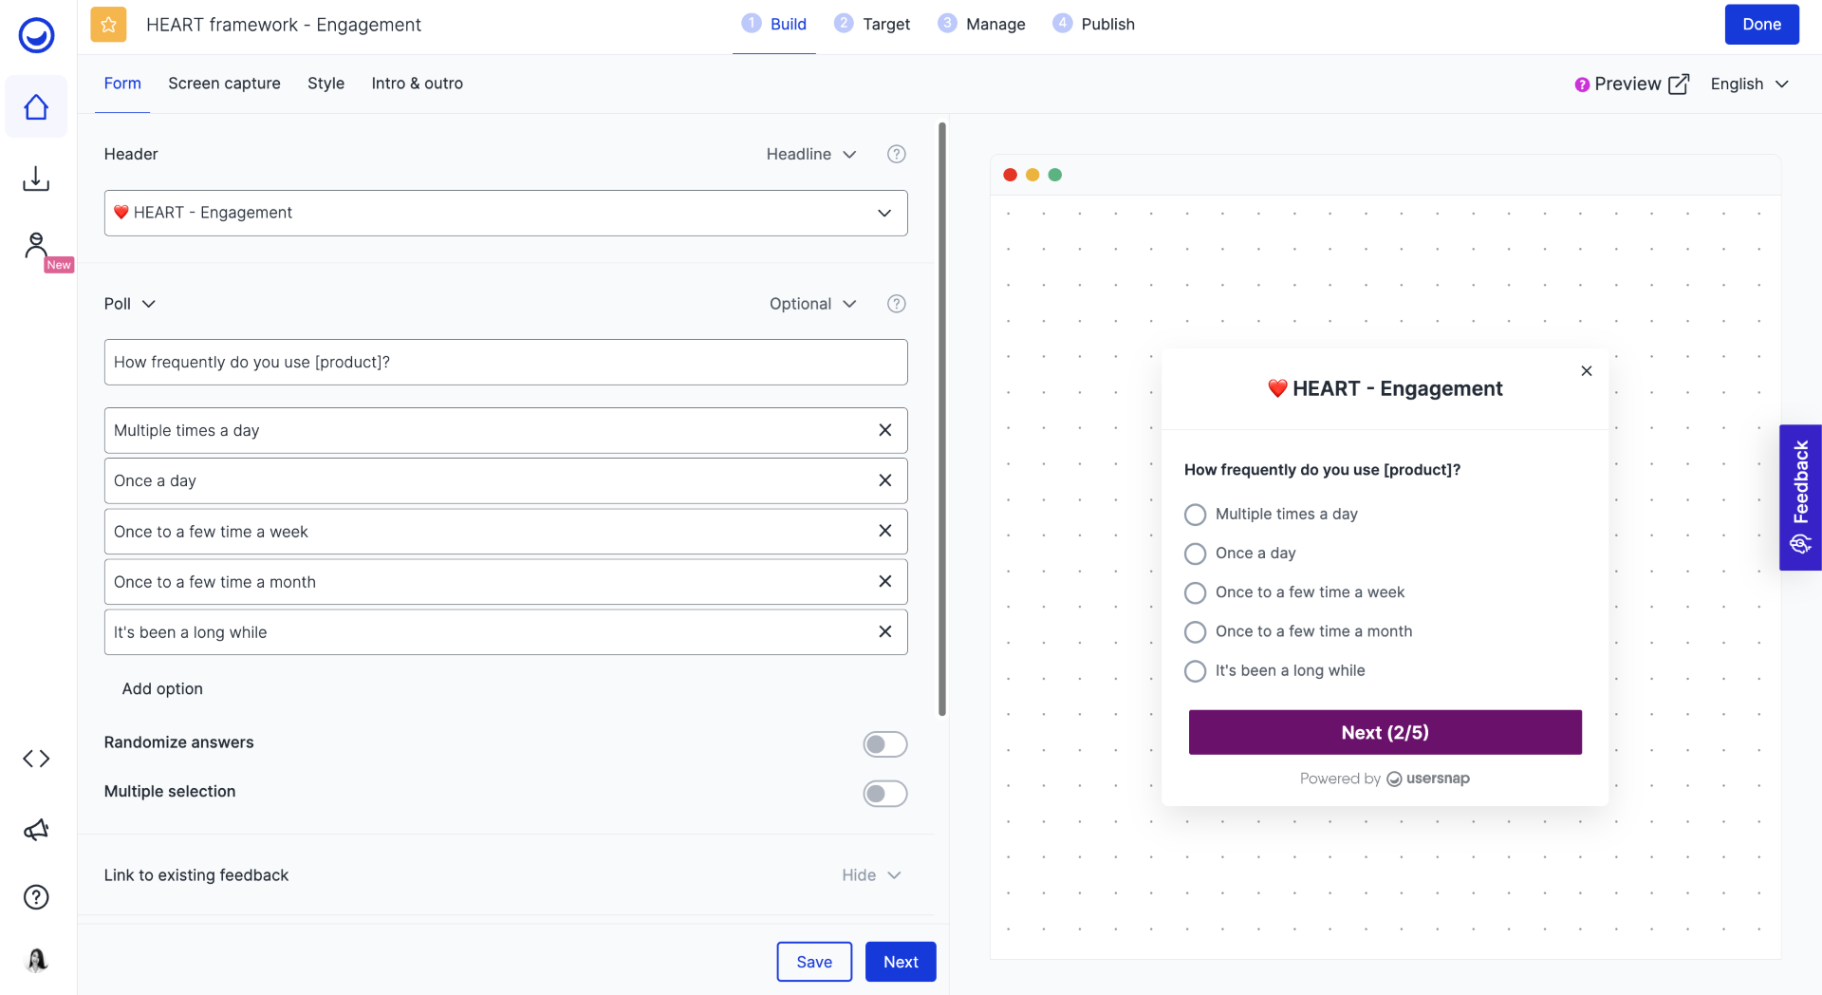1822x995 pixels.
Task: Open the help question mark icon
Action: coord(36,896)
